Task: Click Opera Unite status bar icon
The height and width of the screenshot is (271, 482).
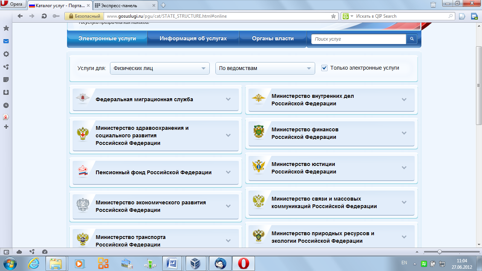Action: click(32, 252)
